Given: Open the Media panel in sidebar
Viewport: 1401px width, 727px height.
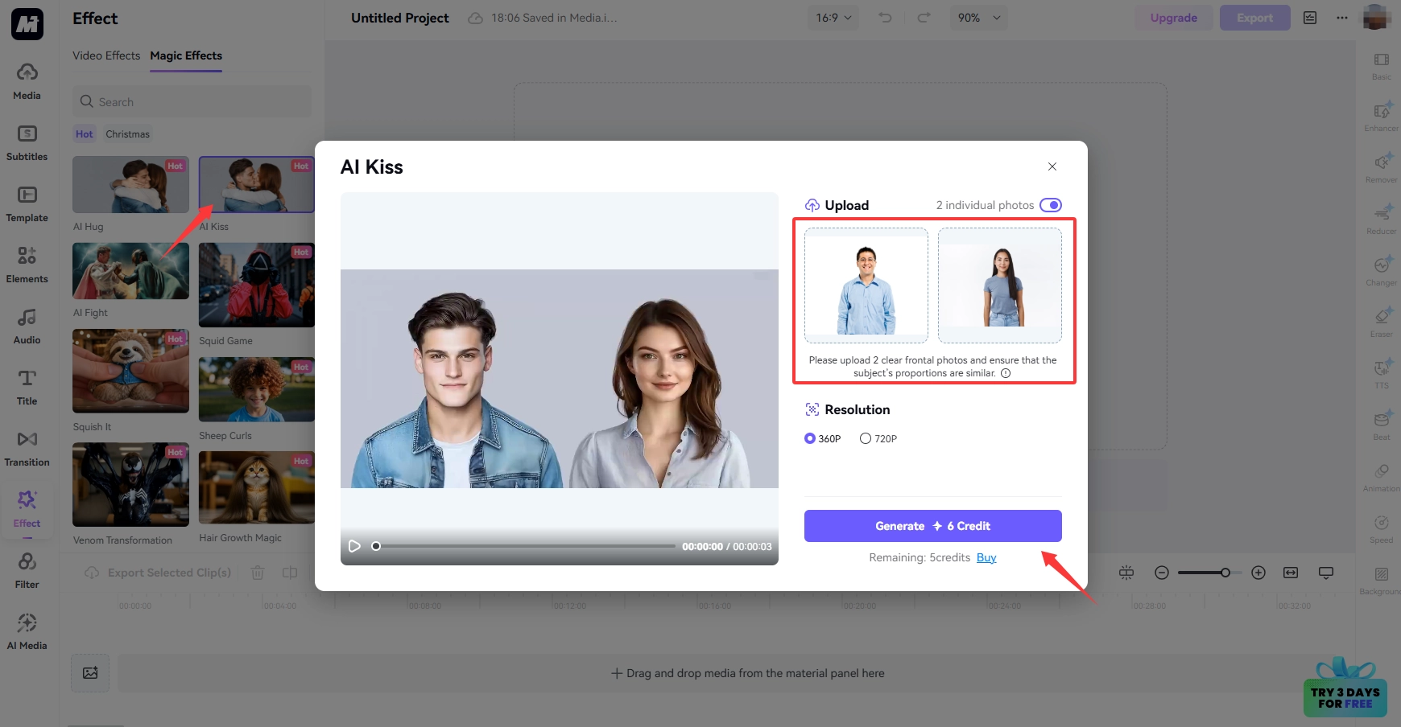Looking at the screenshot, I should (x=27, y=81).
